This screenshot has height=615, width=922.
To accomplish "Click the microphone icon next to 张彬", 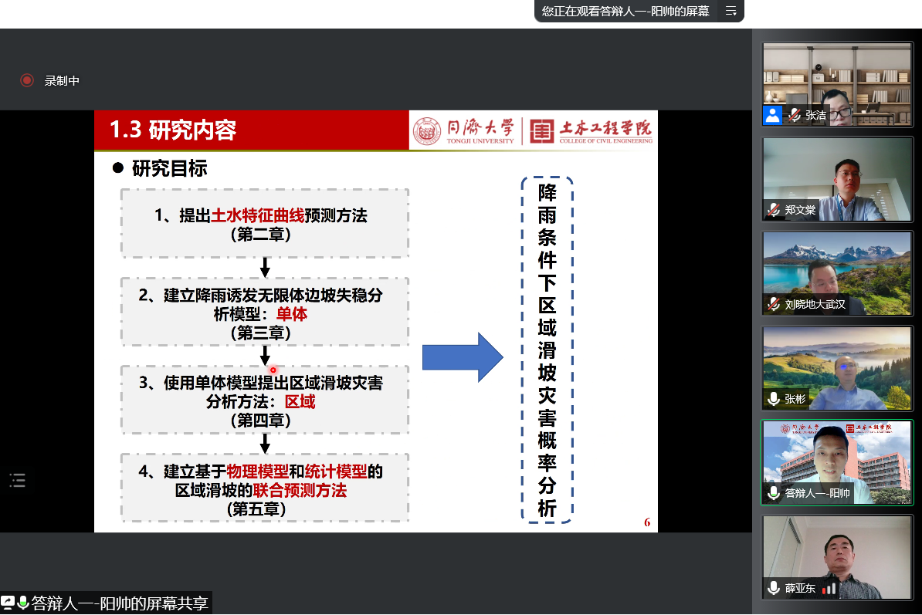I will (x=773, y=399).
